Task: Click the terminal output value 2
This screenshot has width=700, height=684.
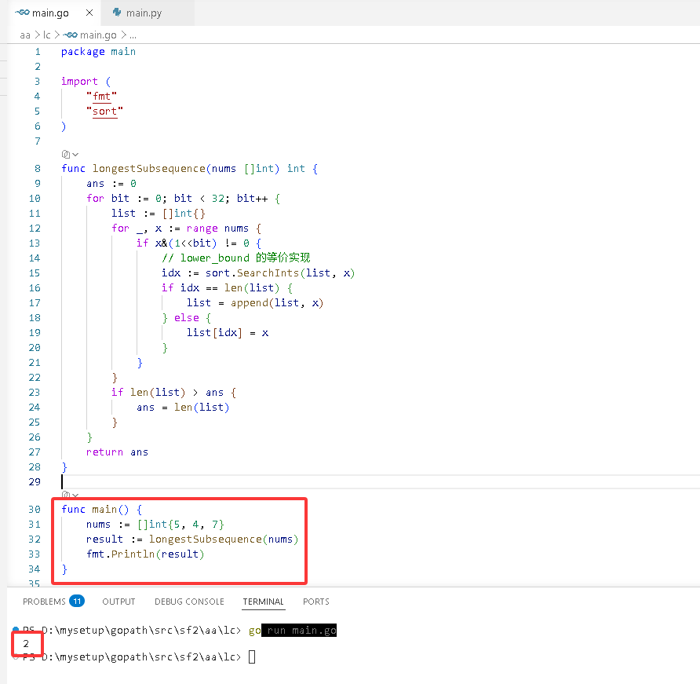Action: coord(26,644)
